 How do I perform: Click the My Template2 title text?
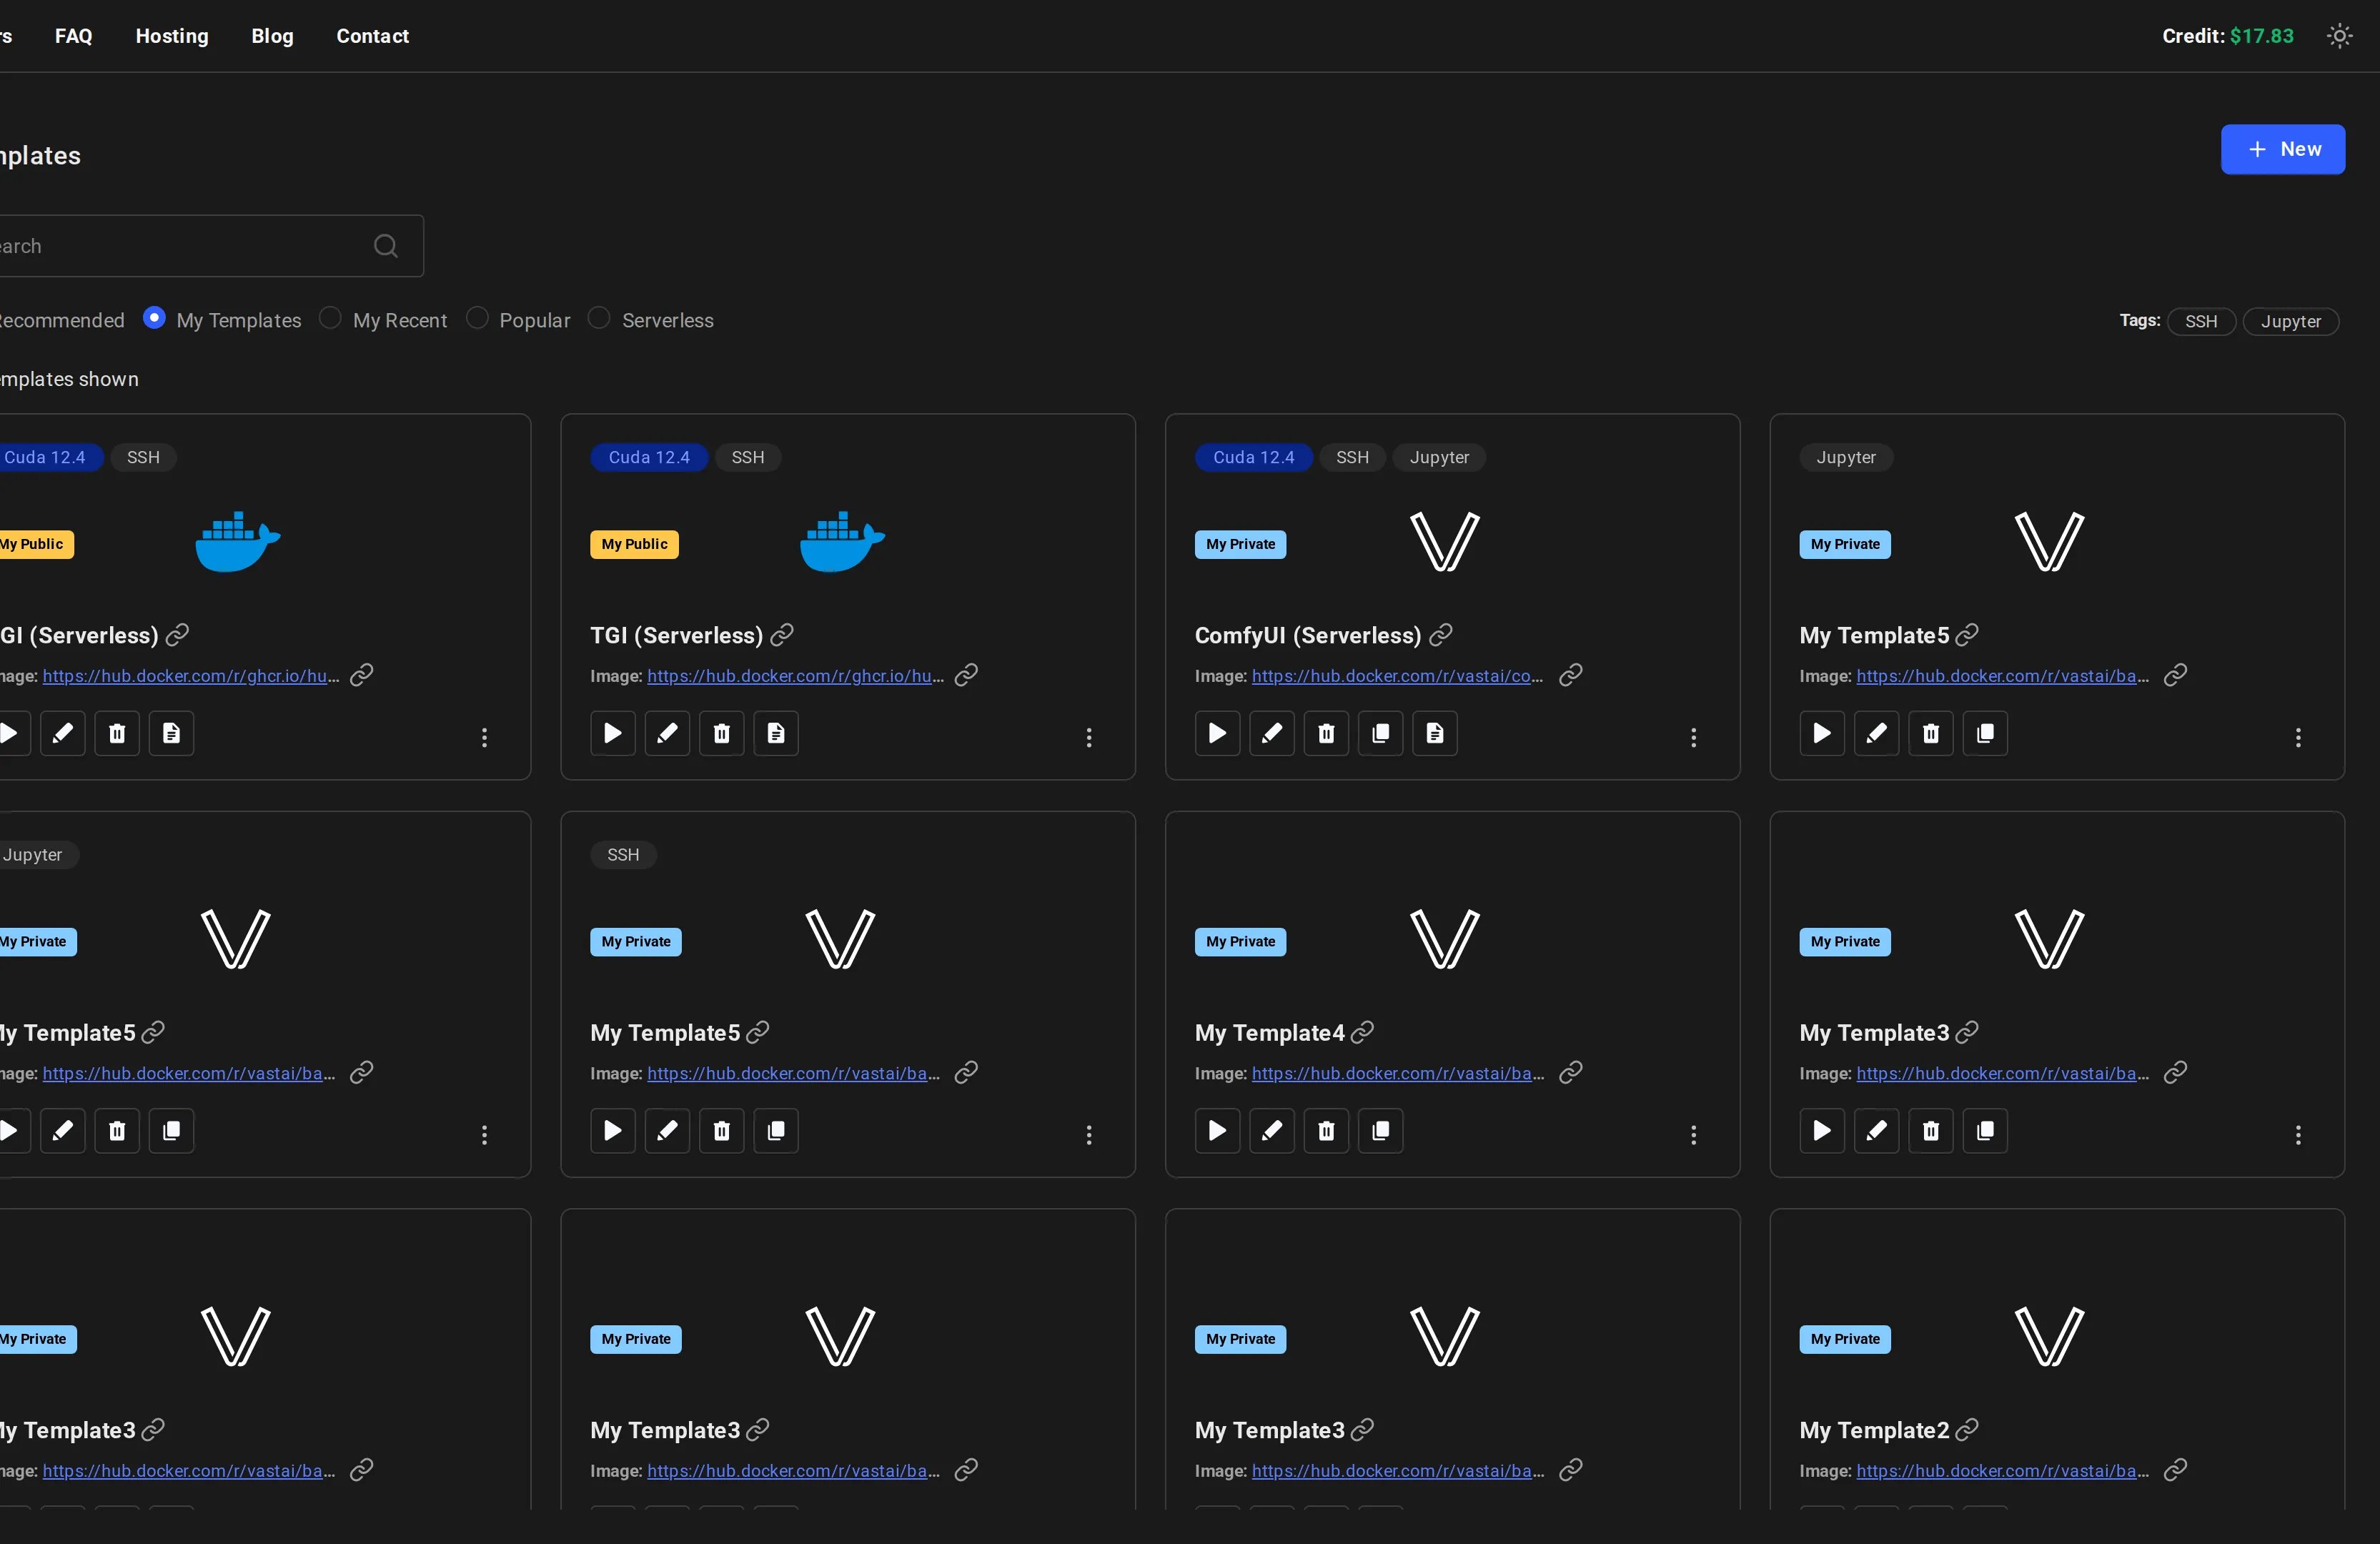1874,1430
